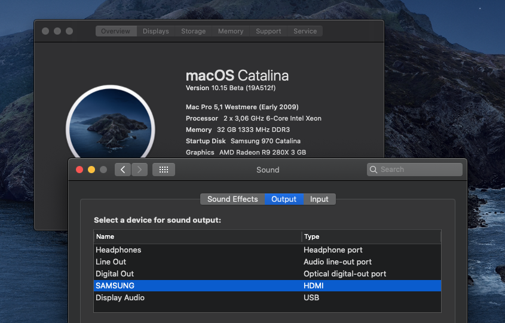
Task: Click the forward arrow in Sound window
Action: click(x=139, y=170)
